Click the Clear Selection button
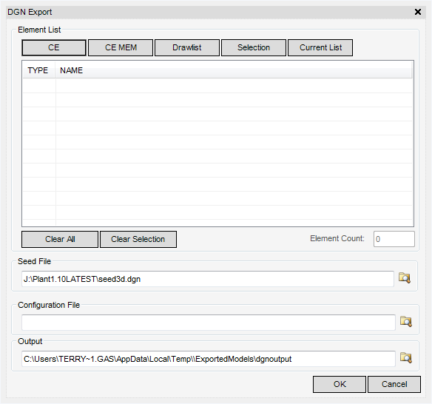432x404 pixels. [x=138, y=239]
